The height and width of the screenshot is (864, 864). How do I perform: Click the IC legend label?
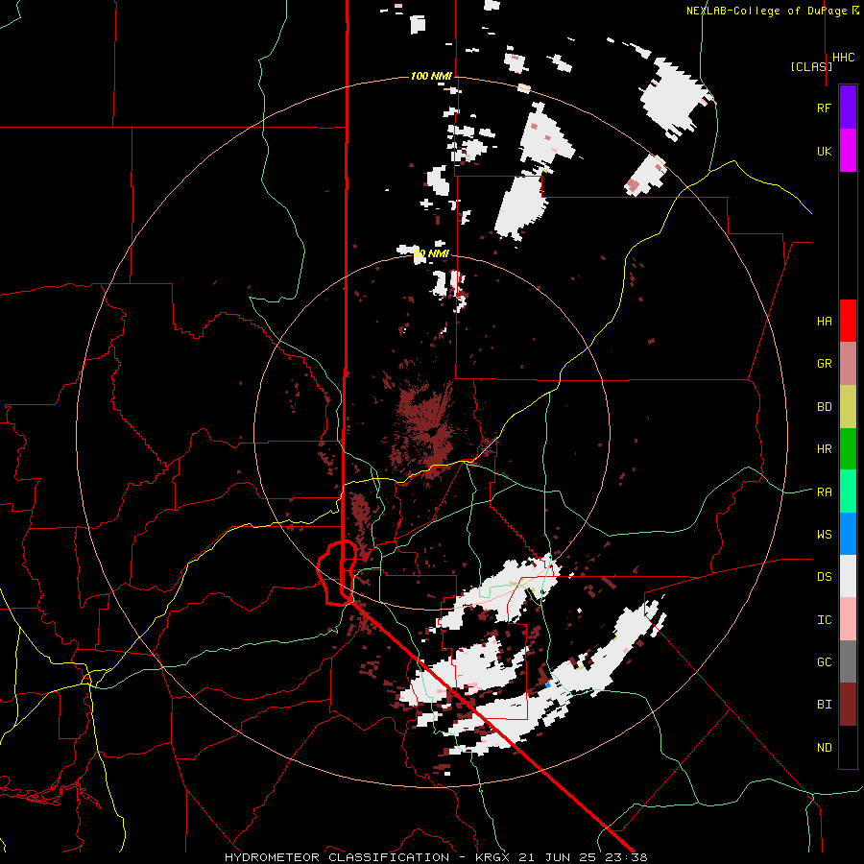click(824, 619)
